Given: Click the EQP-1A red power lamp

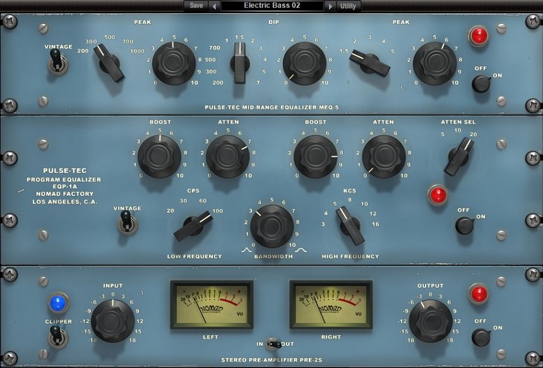Looking at the screenshot, I should pos(438,195).
